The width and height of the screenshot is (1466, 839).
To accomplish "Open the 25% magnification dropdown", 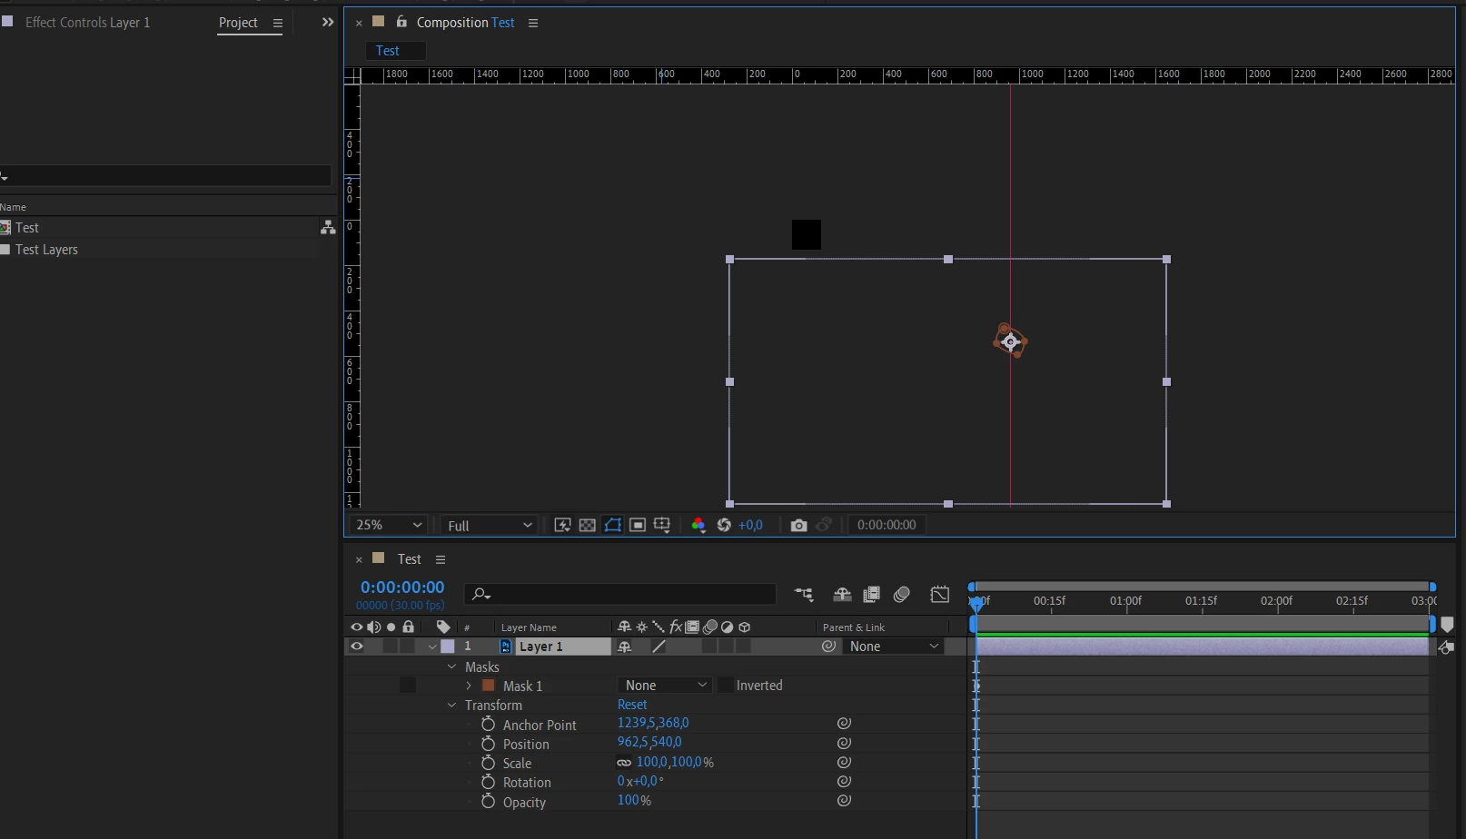I will (389, 525).
